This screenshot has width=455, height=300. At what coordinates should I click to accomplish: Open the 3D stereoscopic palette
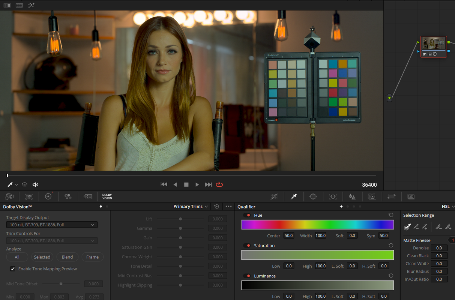click(x=411, y=196)
